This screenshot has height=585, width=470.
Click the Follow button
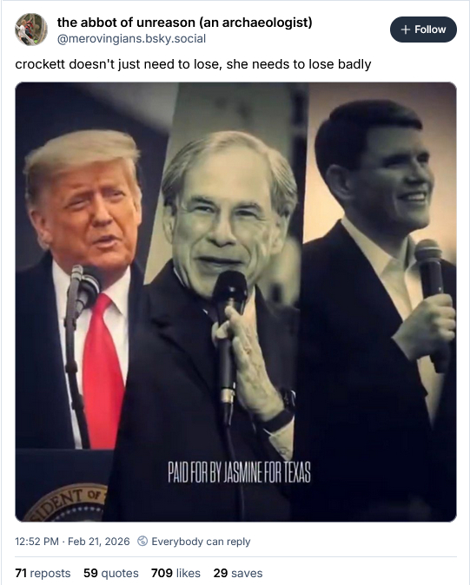423,30
